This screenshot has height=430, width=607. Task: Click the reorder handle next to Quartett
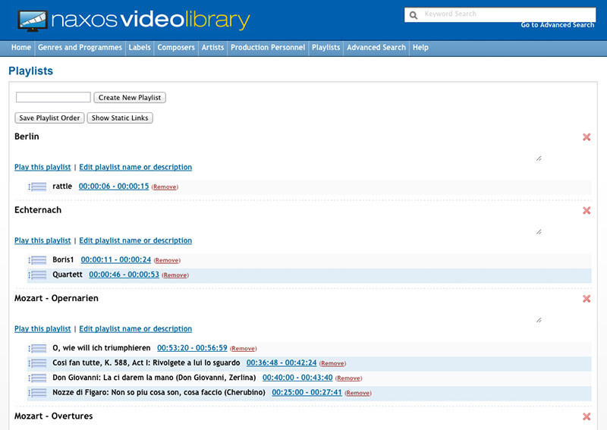(37, 275)
